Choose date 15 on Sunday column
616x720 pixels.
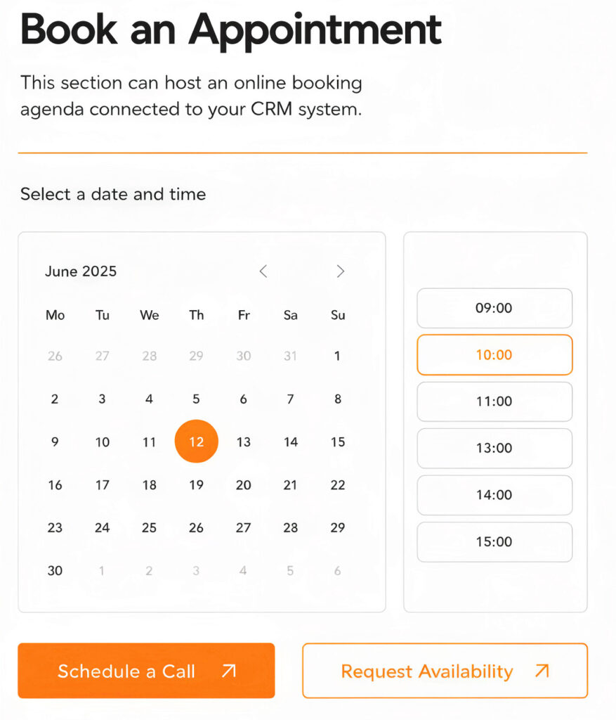(338, 442)
